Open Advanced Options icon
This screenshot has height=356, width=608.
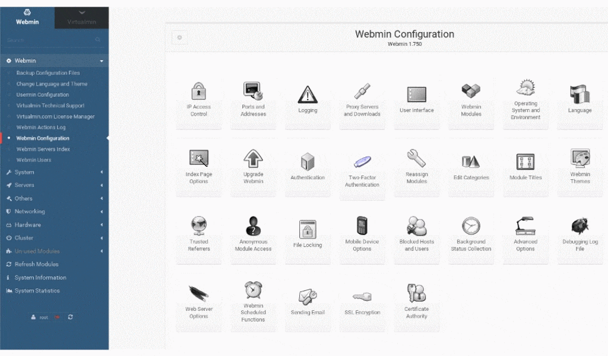(526, 226)
